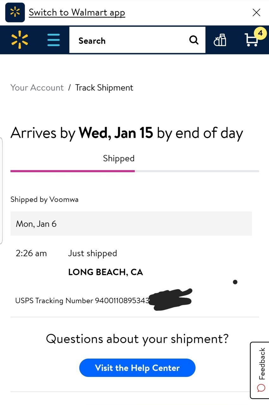Viewport: 269px width, 405px height.
Task: Open the hamburger navigation menu
Action: click(x=53, y=40)
